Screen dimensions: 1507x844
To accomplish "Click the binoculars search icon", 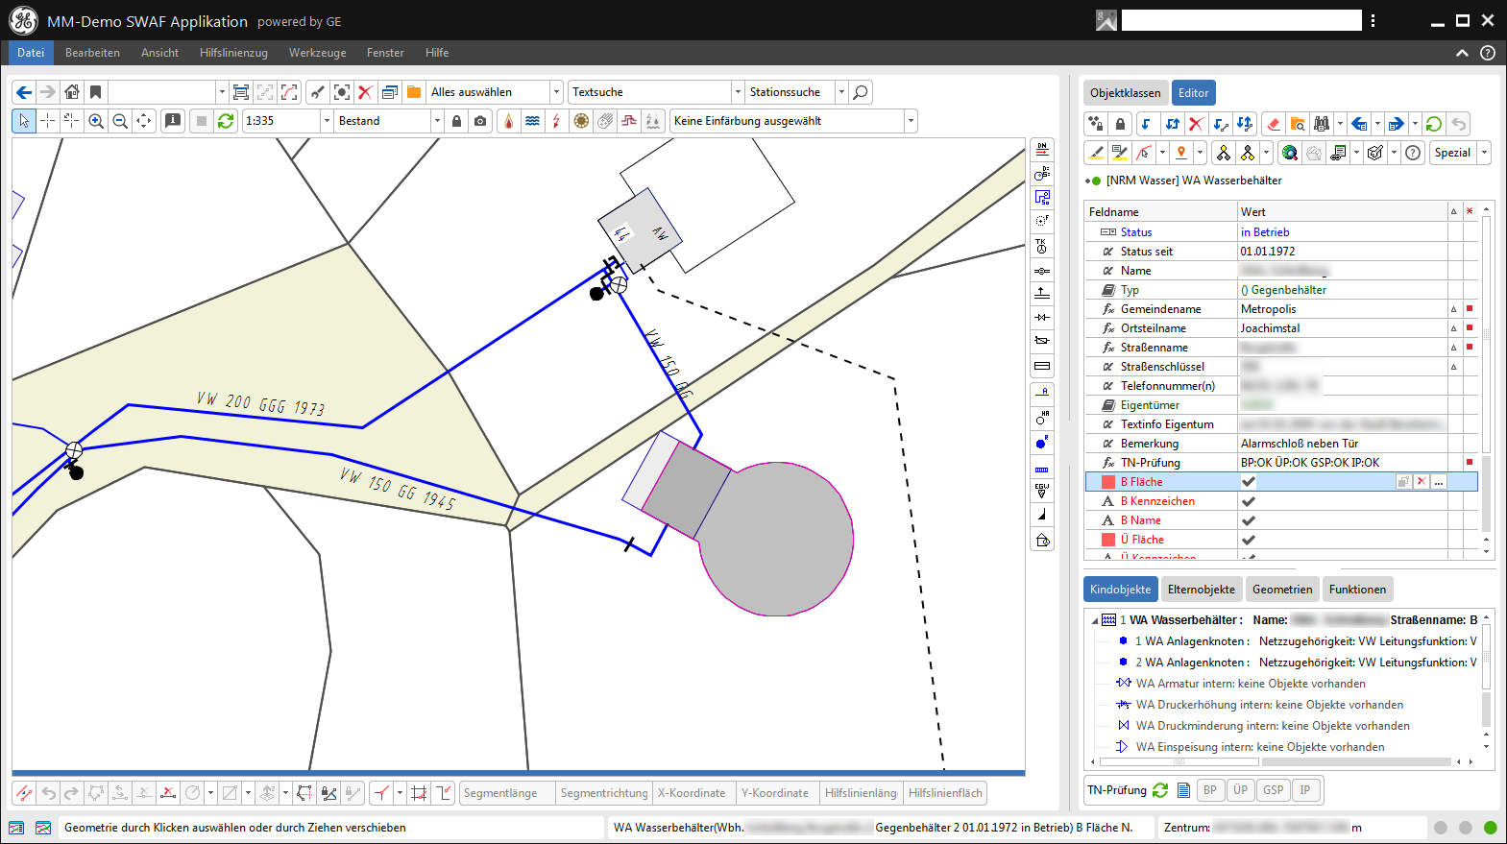I will coord(1322,124).
